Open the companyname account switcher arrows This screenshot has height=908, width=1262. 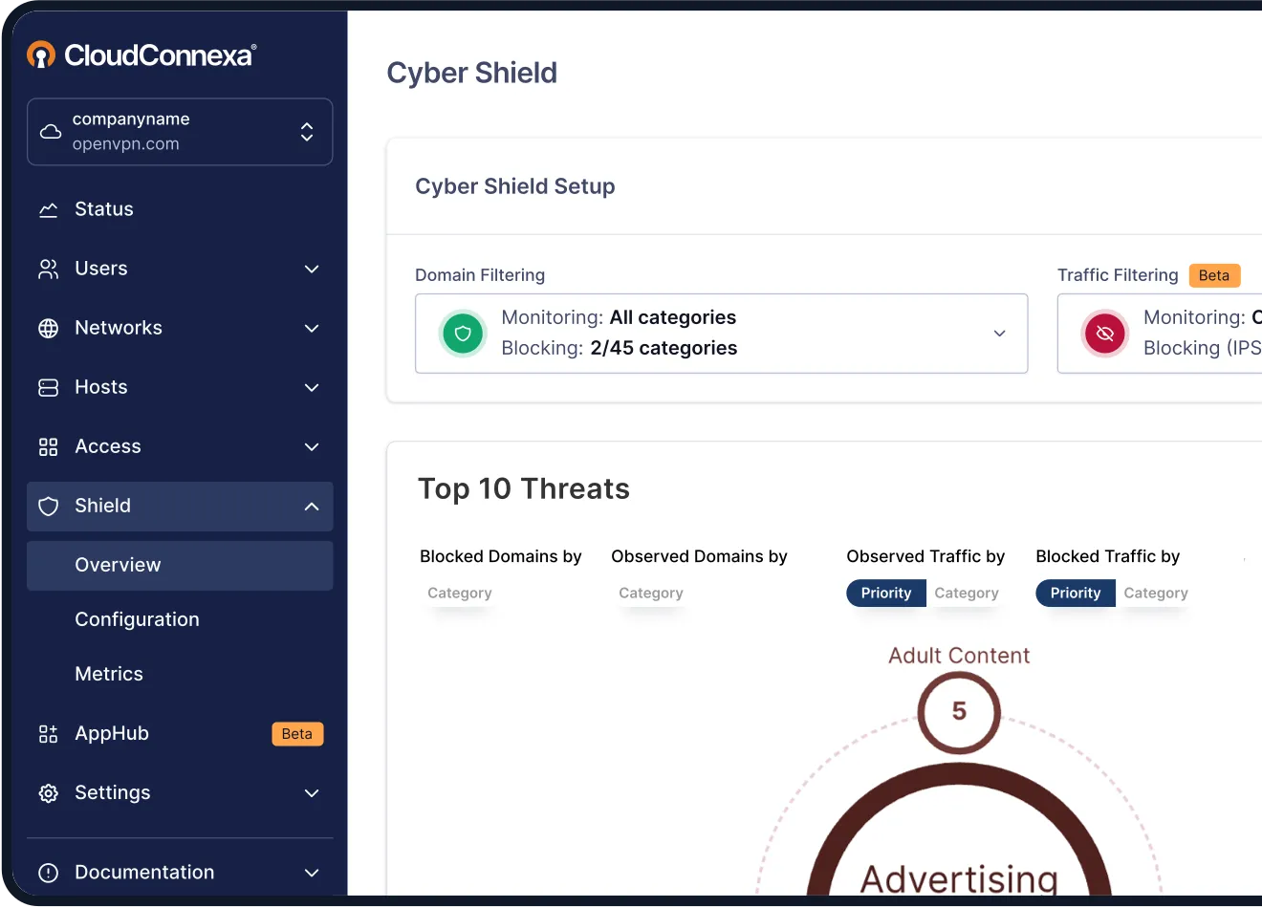(307, 132)
